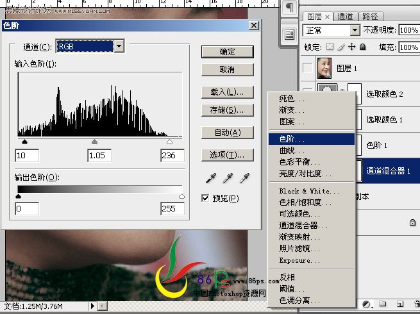The width and height of the screenshot is (420, 314).
Task: Click midtone input field showing 1.05
Action: pos(99,155)
